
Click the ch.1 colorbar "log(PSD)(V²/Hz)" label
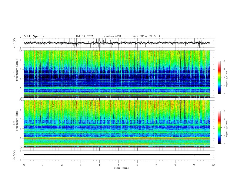tap(227, 79)
